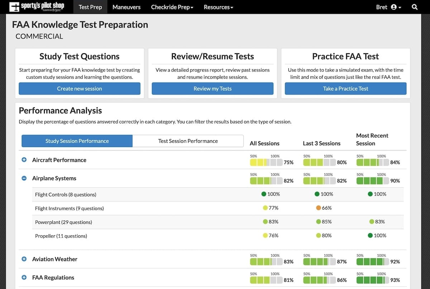This screenshot has height=289, width=430.
Task: Select the yellow 76% dot beside Propeller
Action: (x=263, y=235)
